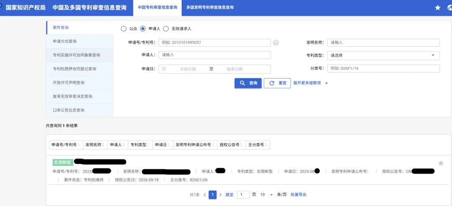Select the 公众 radio button
Screen dimensions: 452x206
[123, 28]
